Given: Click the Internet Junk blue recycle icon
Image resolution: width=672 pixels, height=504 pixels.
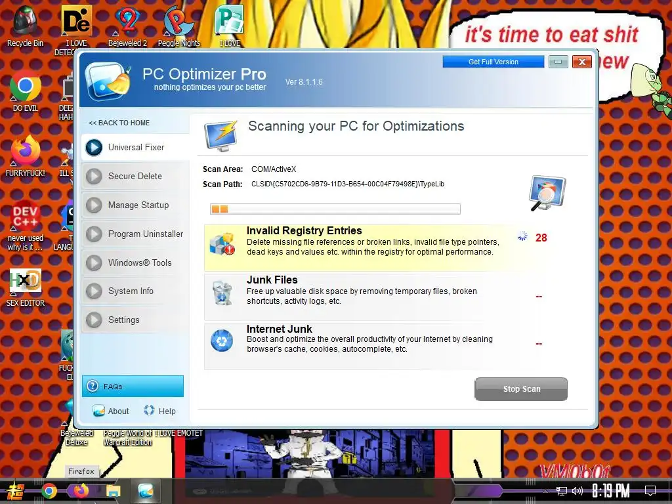Looking at the screenshot, I should tap(222, 341).
